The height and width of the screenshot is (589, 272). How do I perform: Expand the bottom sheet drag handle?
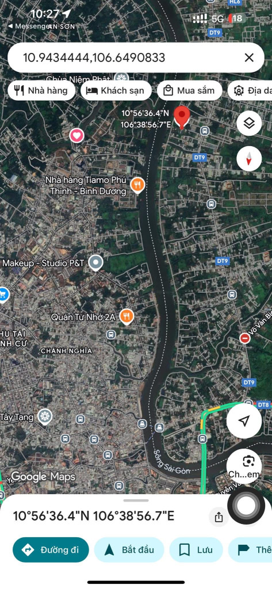point(136,500)
